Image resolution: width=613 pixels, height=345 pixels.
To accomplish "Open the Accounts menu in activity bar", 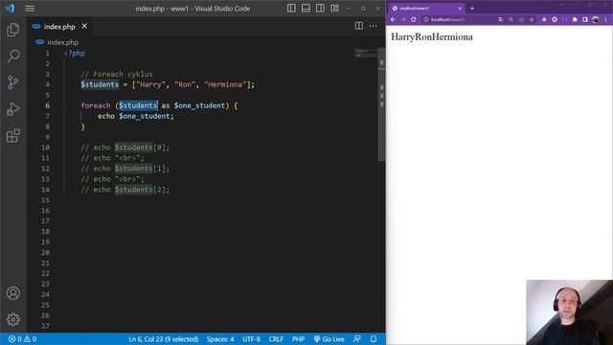I will [x=12, y=293].
